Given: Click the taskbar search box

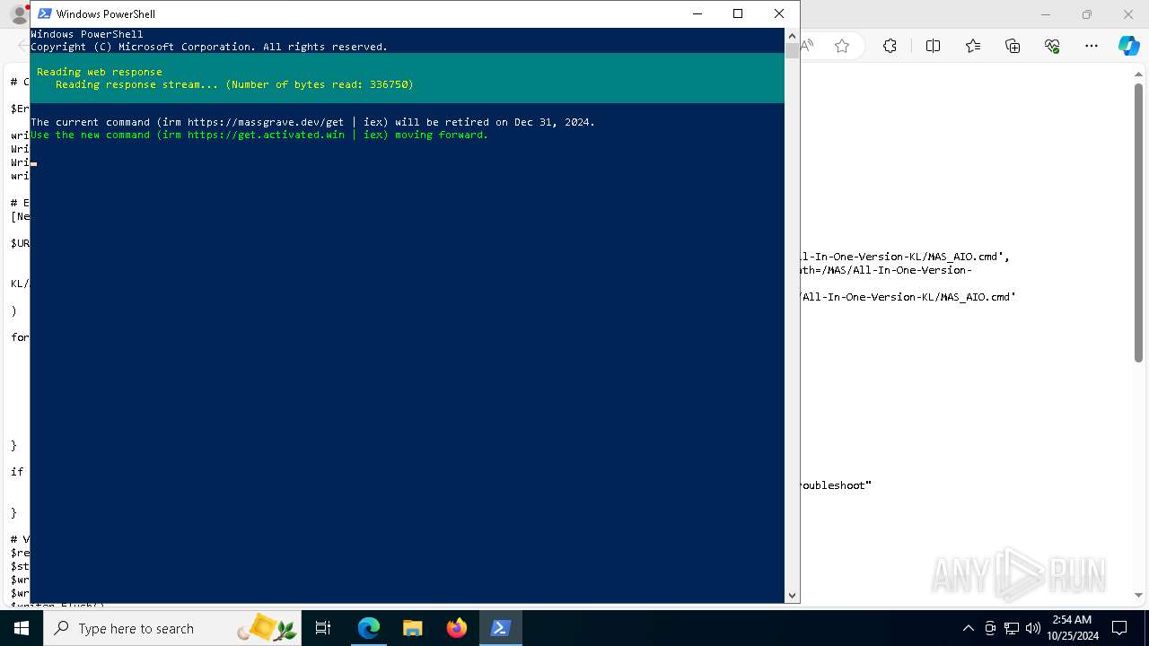Looking at the screenshot, I should point(172,628).
